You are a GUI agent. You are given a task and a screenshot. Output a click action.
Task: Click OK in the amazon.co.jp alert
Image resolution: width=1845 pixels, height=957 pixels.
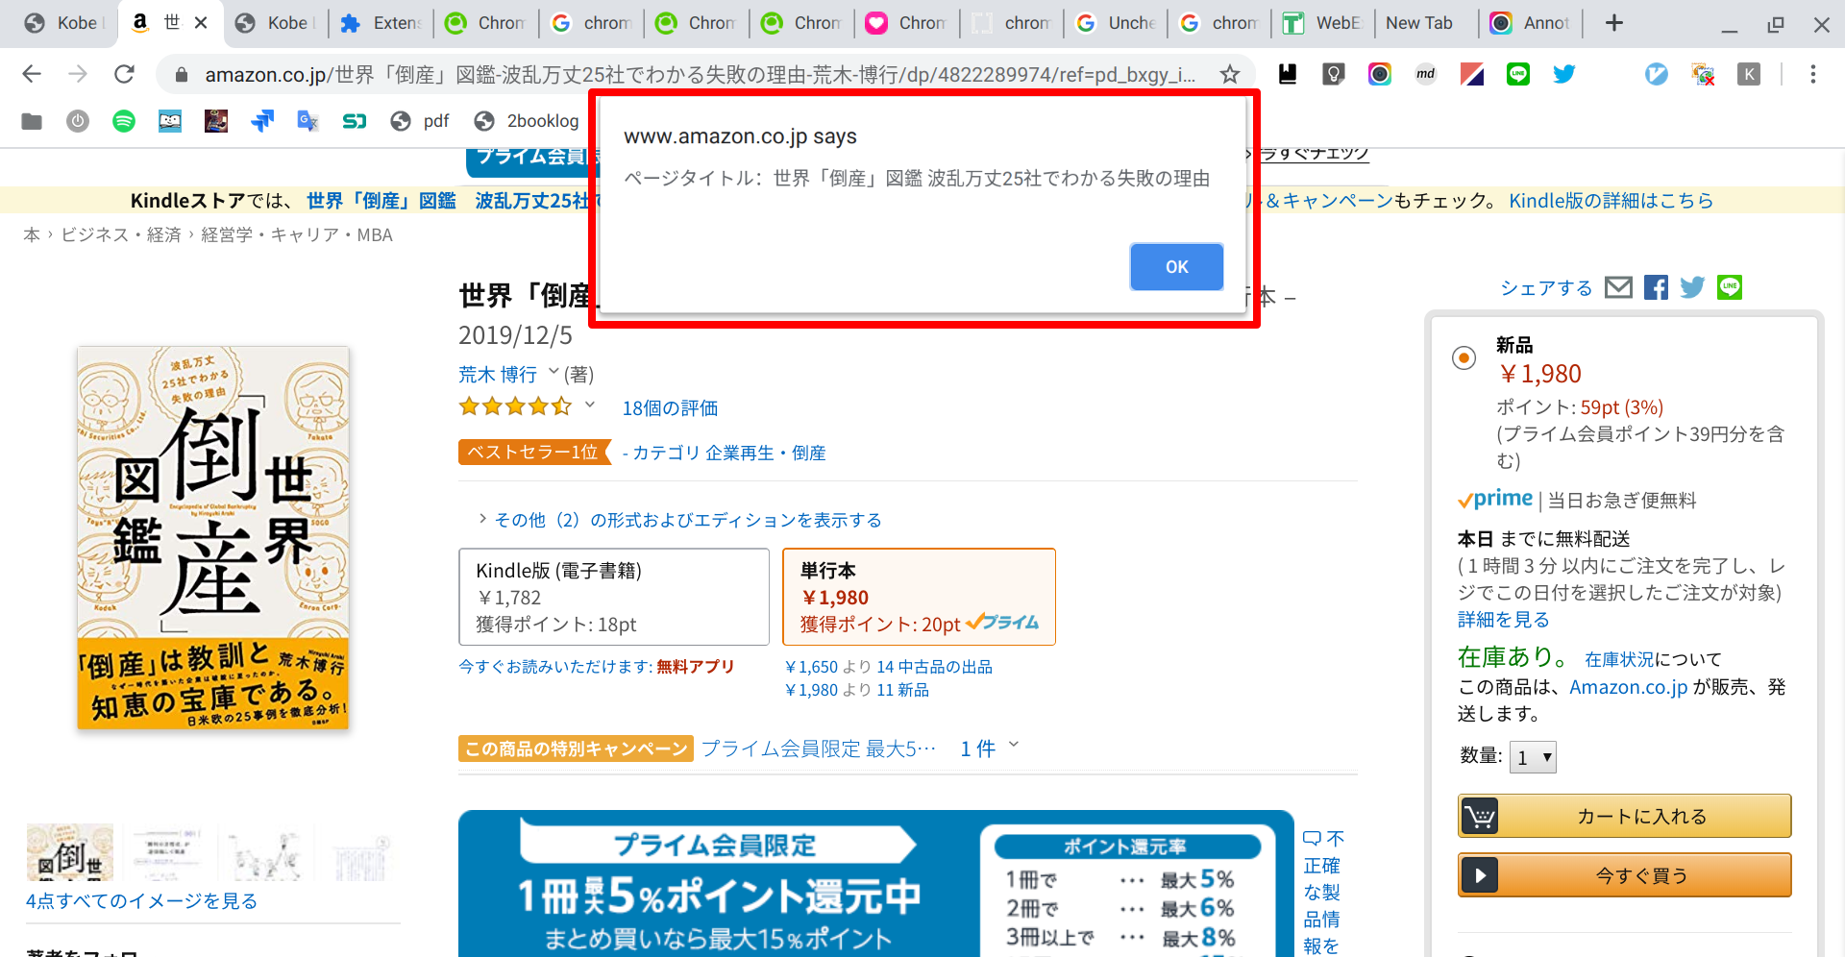coord(1176,267)
